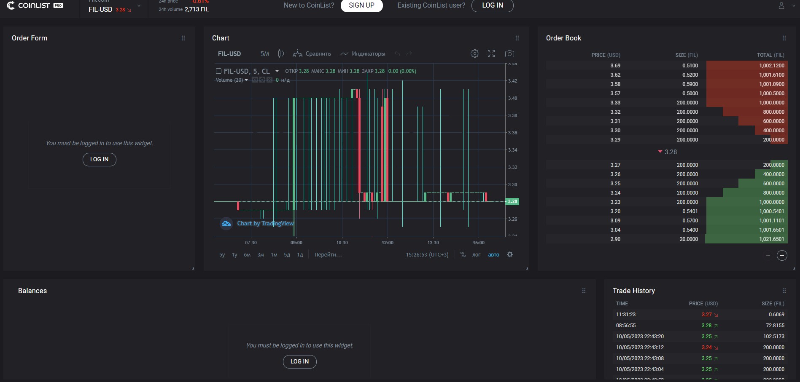Click the chart undo arrow
The width and height of the screenshot is (800, 382).
397,54
